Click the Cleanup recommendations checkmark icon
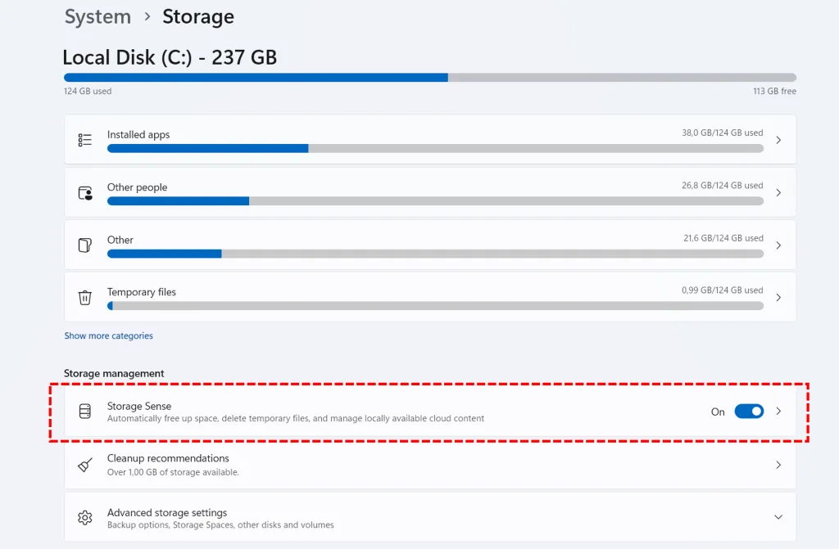This screenshot has height=549, width=839. click(x=84, y=464)
